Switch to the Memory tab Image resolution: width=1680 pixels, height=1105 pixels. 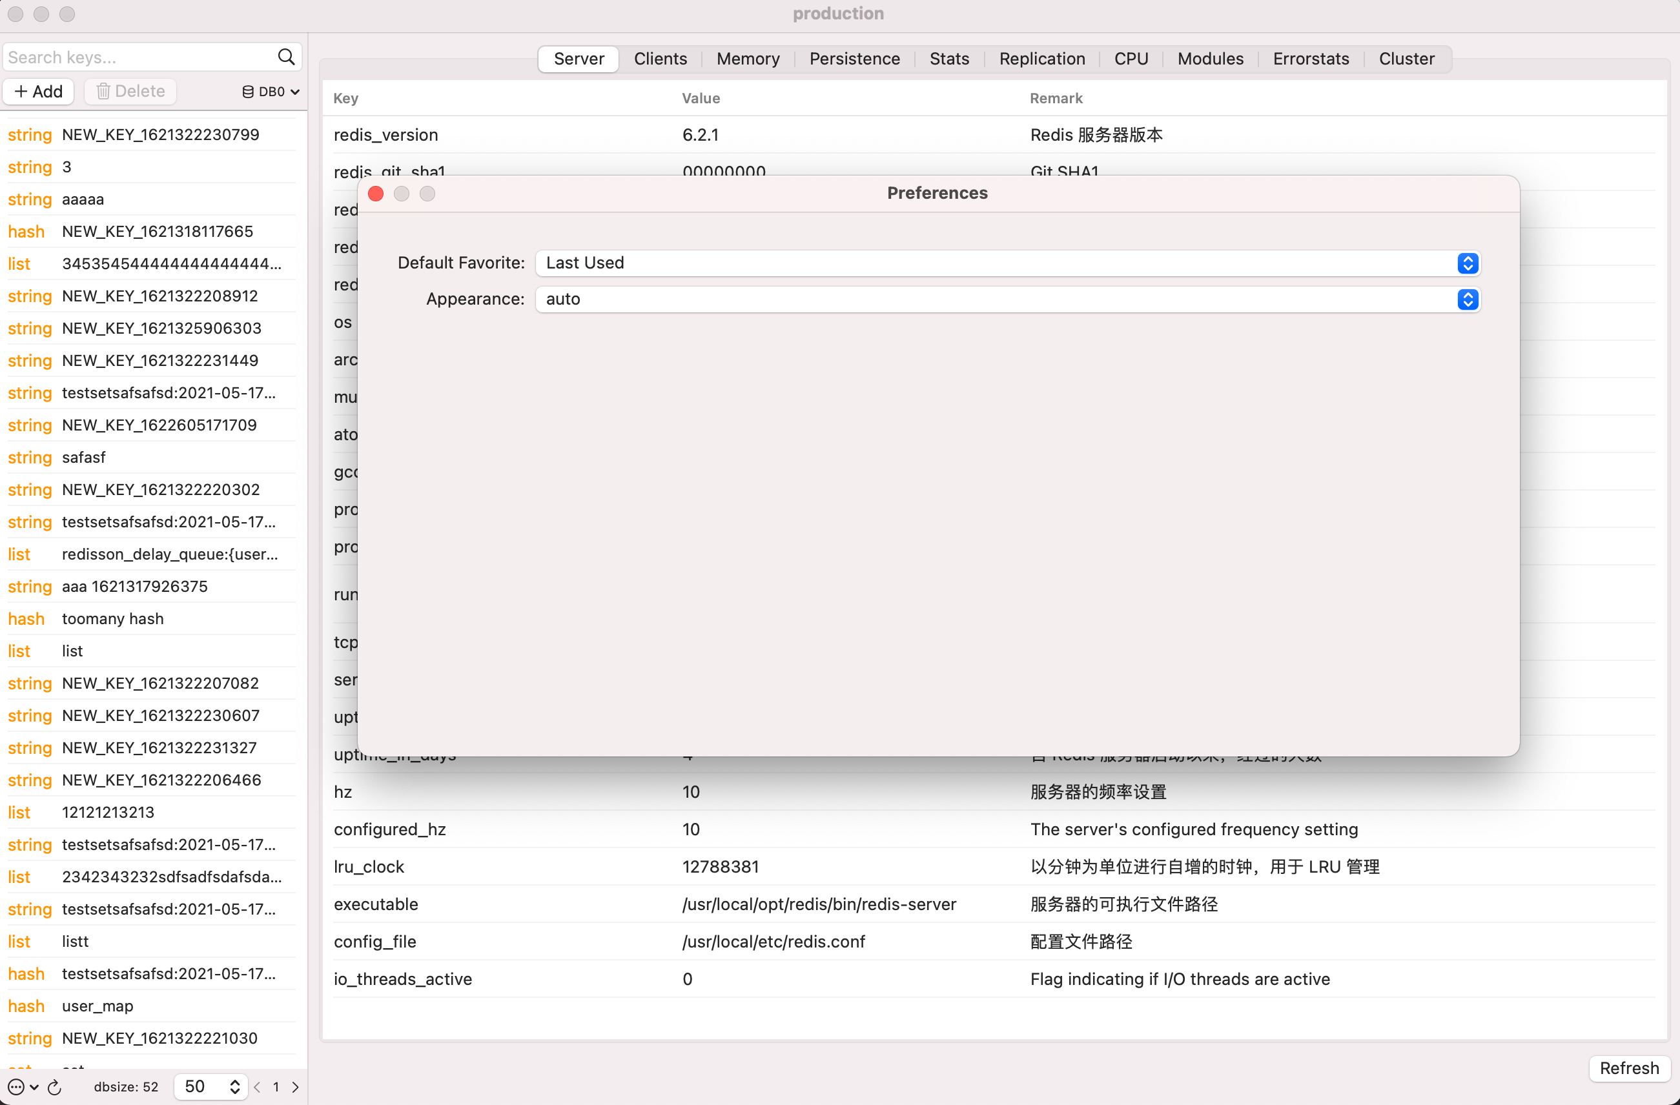748,59
